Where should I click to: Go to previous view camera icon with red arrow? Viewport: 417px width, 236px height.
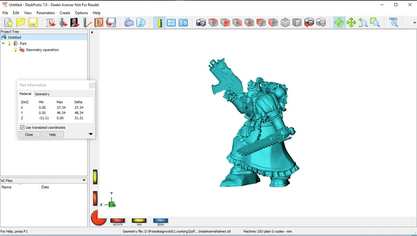click(309, 22)
